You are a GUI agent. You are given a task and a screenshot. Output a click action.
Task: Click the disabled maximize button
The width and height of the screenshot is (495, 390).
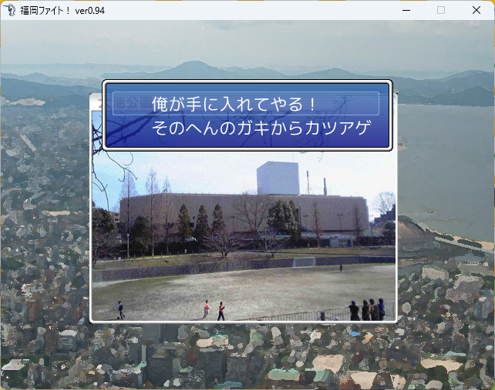pyautogui.click(x=441, y=11)
